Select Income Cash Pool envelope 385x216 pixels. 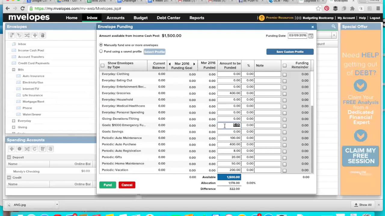click(x=31, y=50)
